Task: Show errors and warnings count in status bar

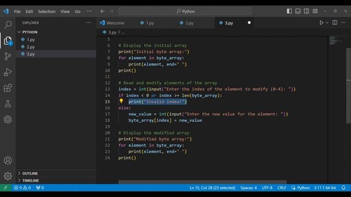Action: 22,188
